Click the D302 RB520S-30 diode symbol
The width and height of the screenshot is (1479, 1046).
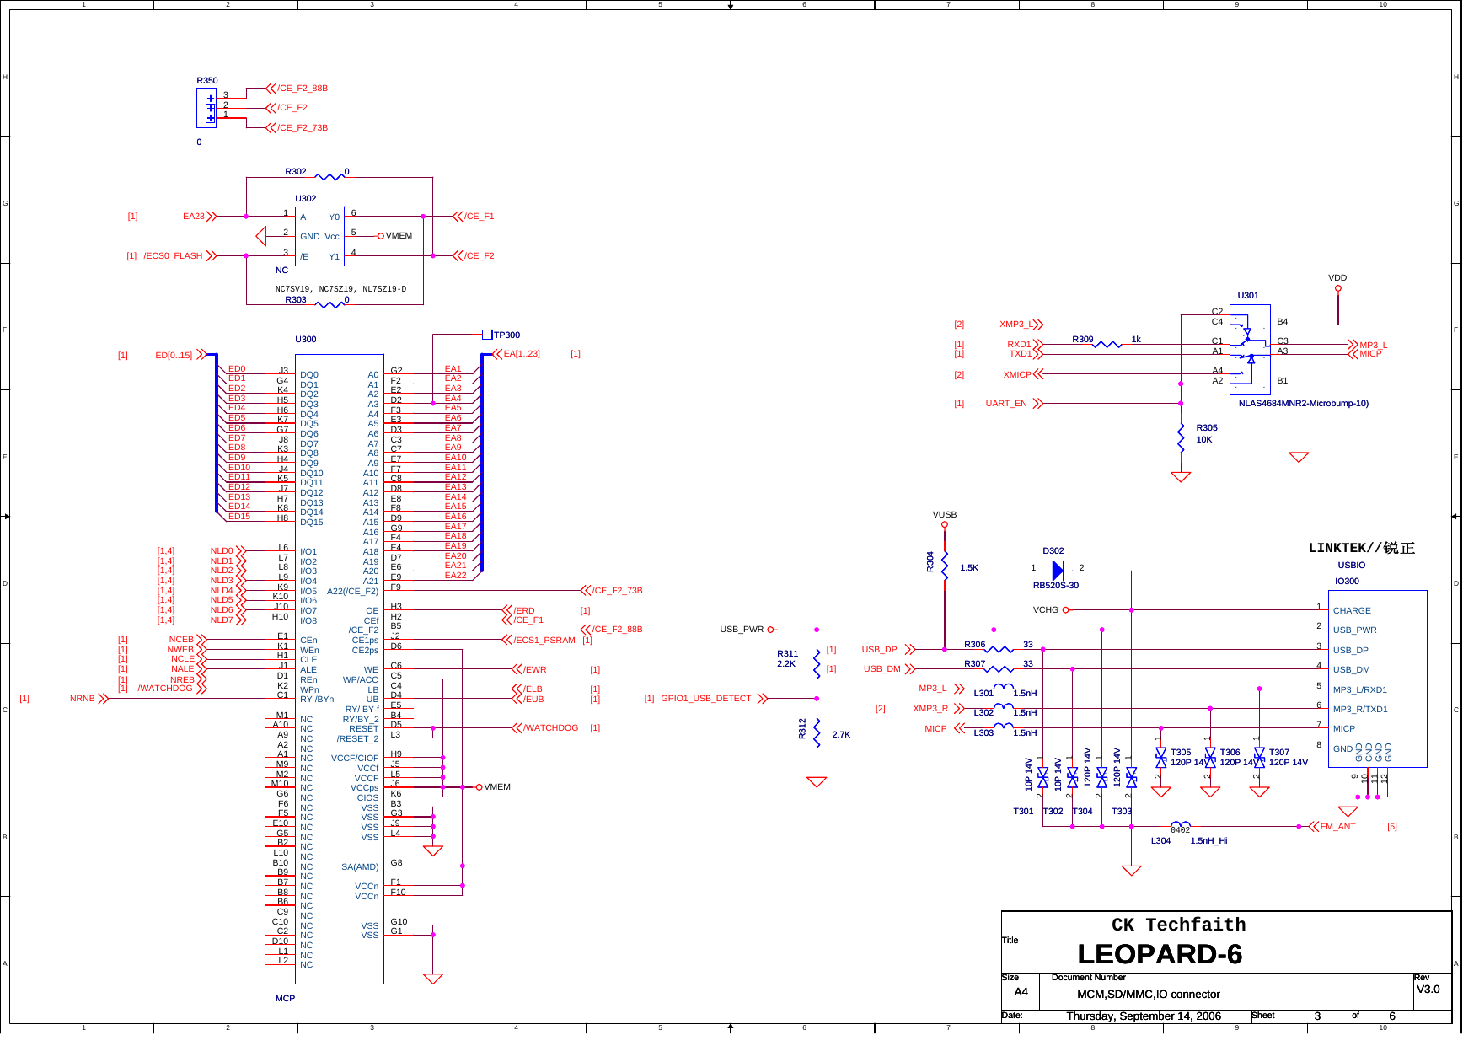(1058, 571)
